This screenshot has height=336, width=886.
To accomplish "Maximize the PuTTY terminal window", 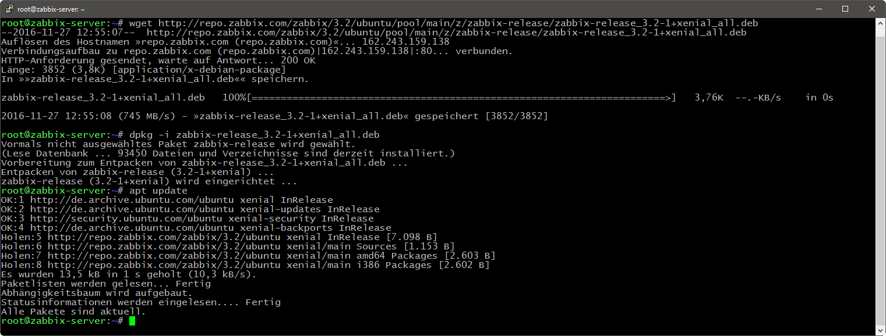I will 845,9.
